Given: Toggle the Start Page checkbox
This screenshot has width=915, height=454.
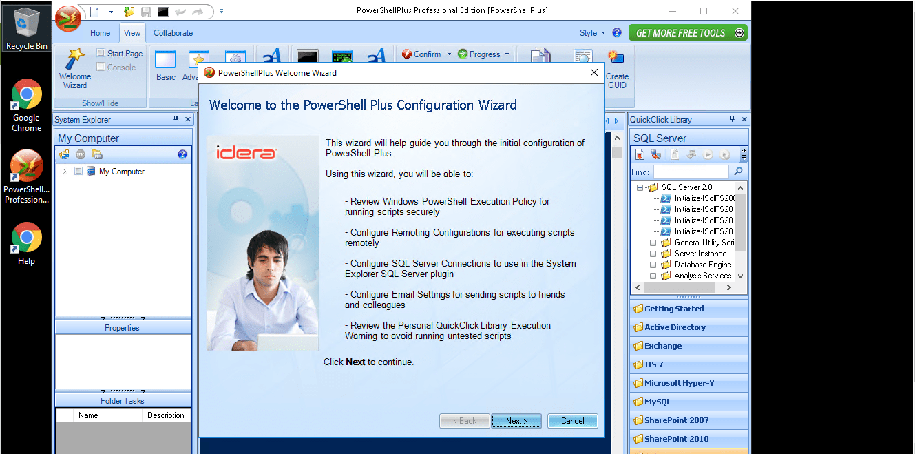Looking at the screenshot, I should (x=101, y=53).
